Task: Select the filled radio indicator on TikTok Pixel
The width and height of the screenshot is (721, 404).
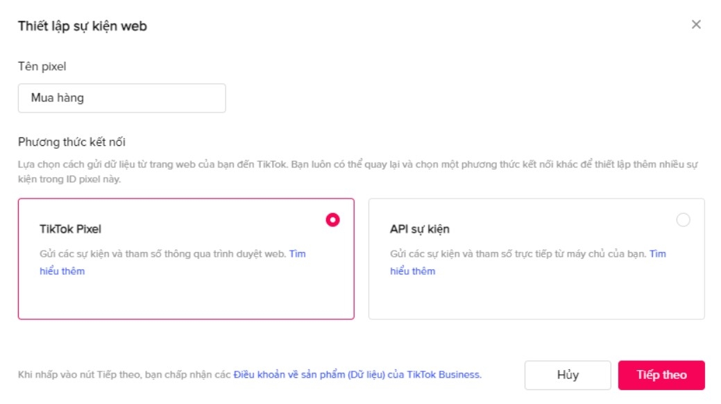Action: pos(331,219)
